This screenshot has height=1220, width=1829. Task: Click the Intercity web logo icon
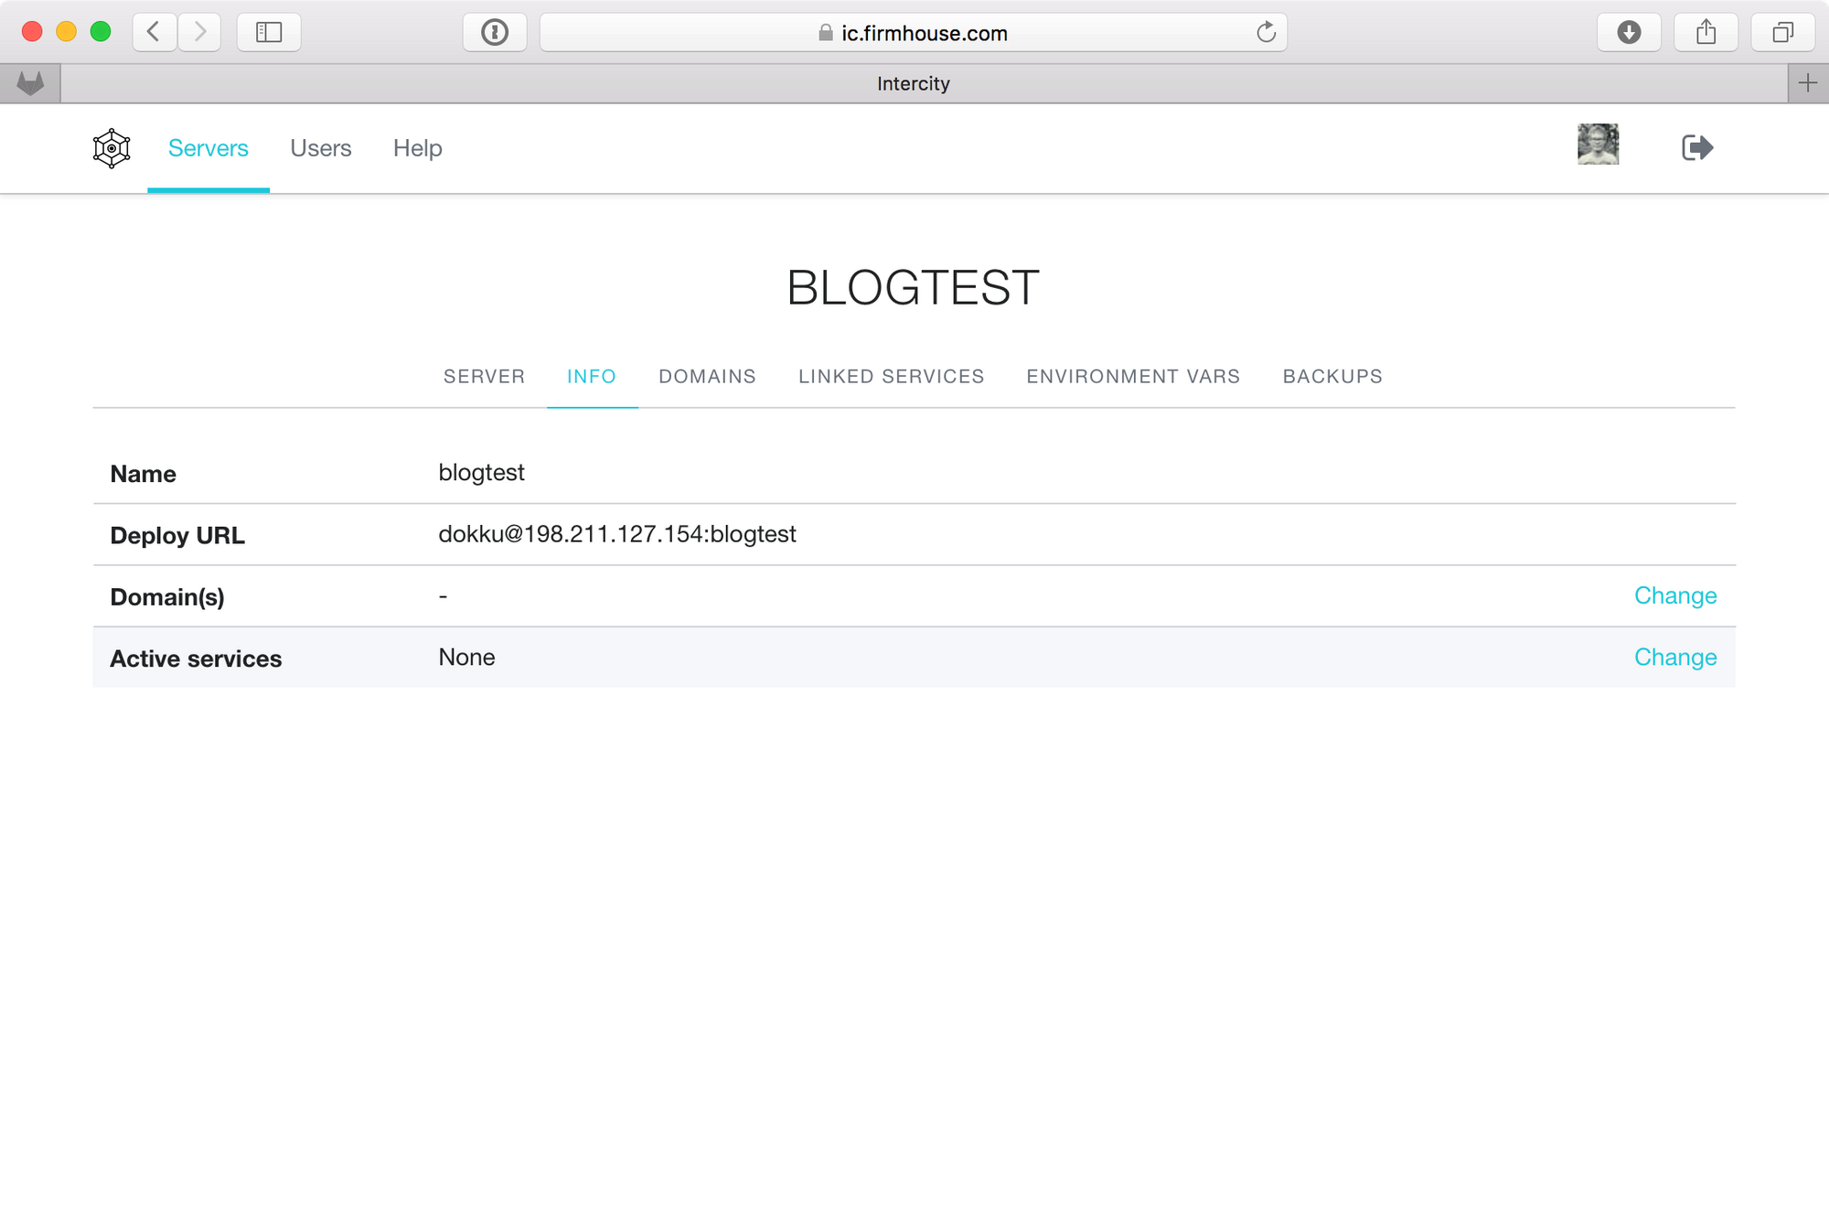[112, 148]
